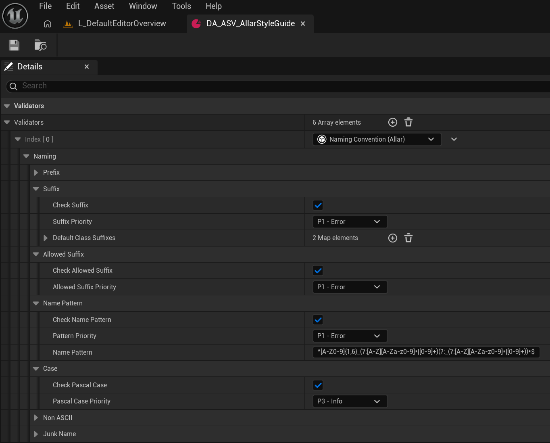Viewport: 550px width, 443px height.
Task: Open Index 0 element options chevron
Action: pos(454,139)
